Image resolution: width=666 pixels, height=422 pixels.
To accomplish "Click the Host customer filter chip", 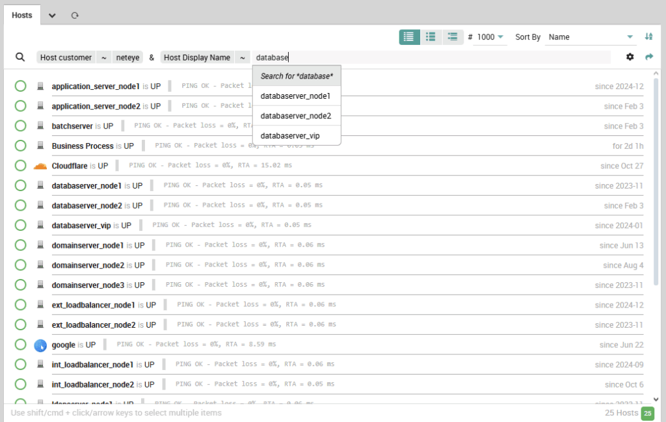I will click(66, 57).
